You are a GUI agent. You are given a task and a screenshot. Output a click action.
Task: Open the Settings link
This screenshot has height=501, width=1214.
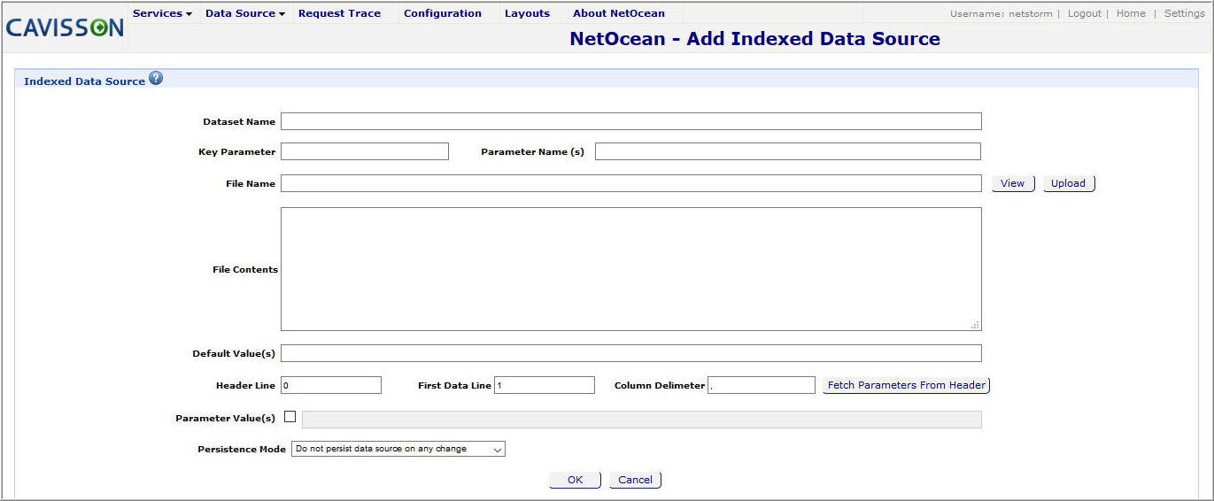coord(1184,13)
